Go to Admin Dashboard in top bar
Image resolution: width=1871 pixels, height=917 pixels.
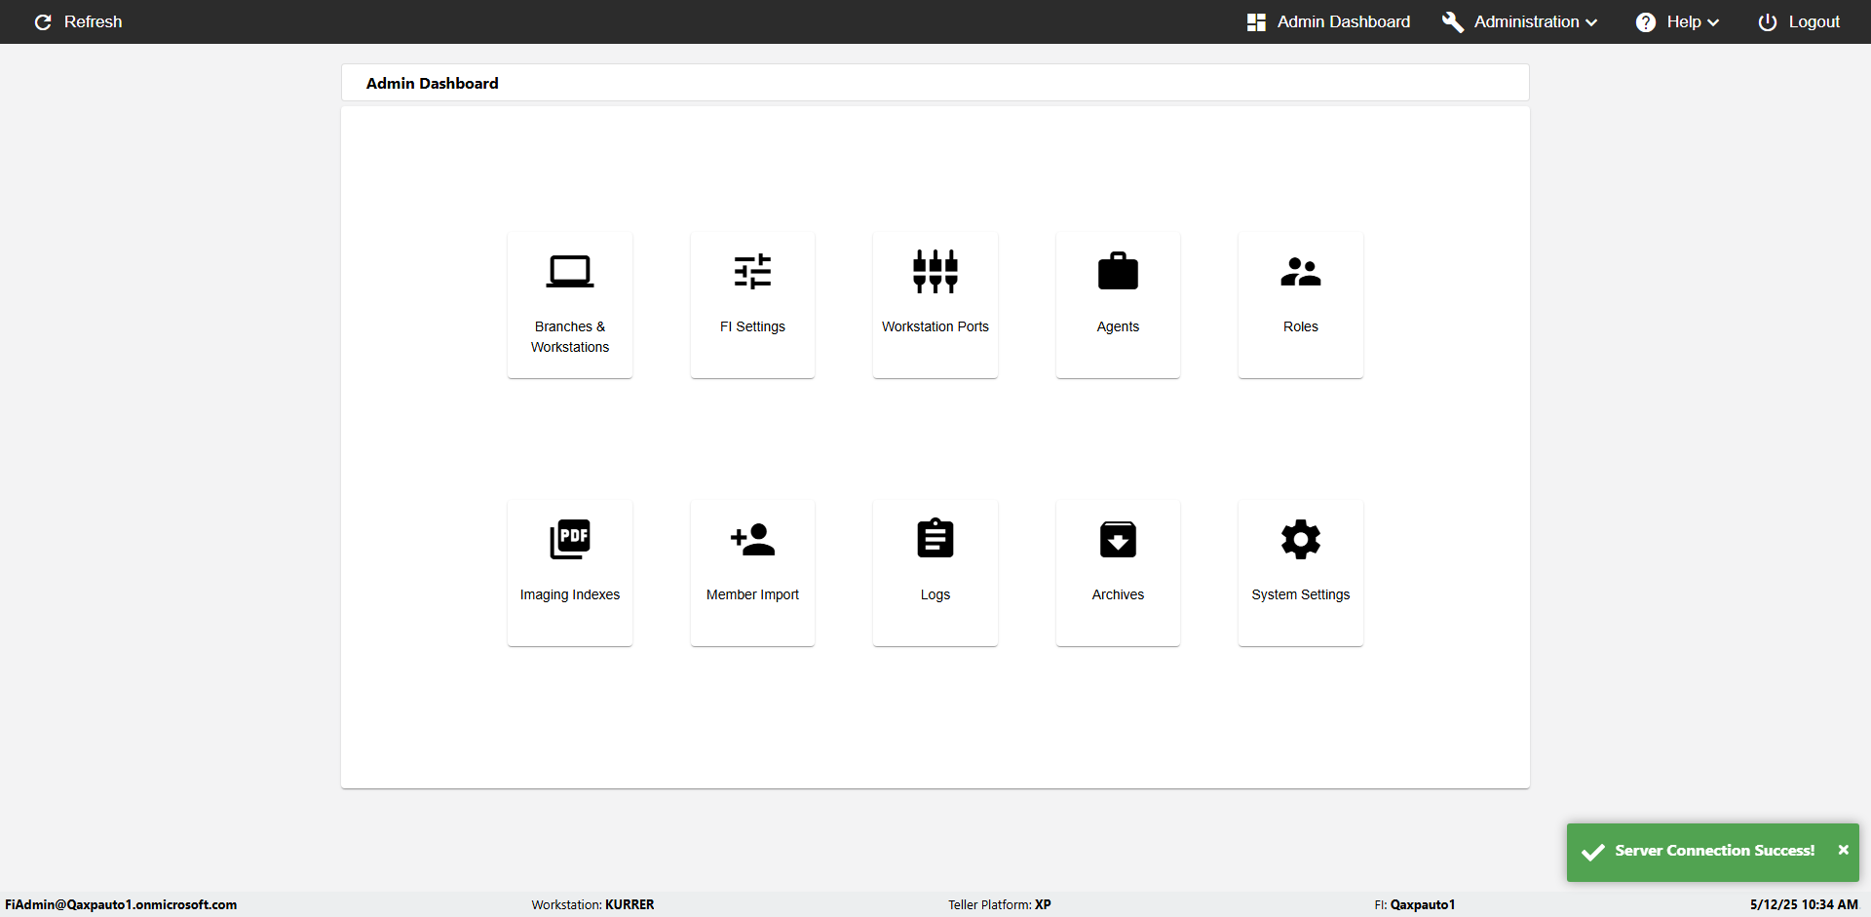click(1328, 21)
